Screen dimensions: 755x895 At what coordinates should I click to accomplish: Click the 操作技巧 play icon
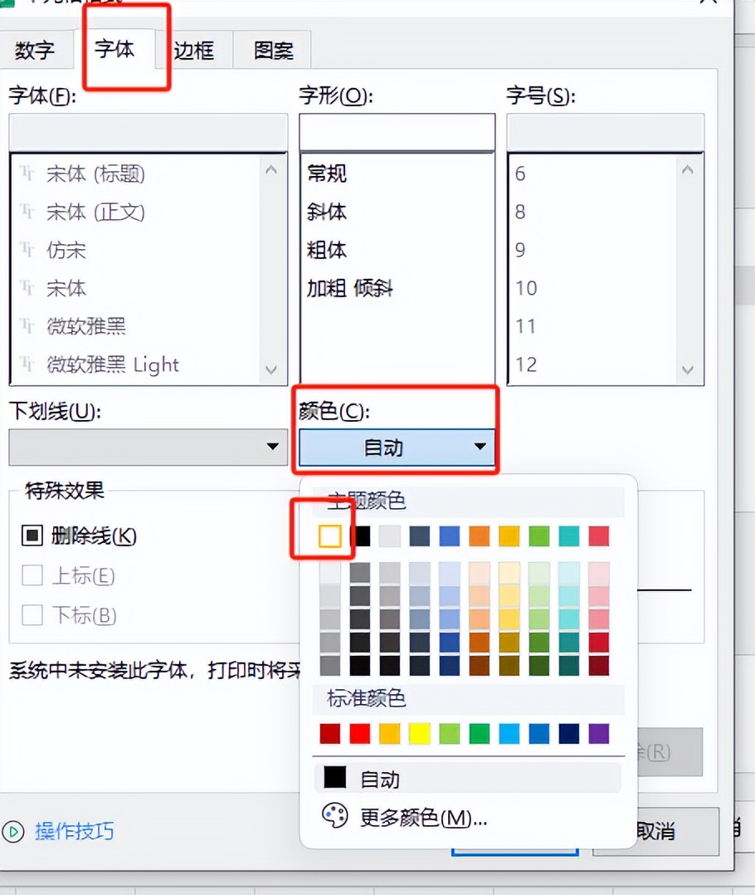(13, 832)
